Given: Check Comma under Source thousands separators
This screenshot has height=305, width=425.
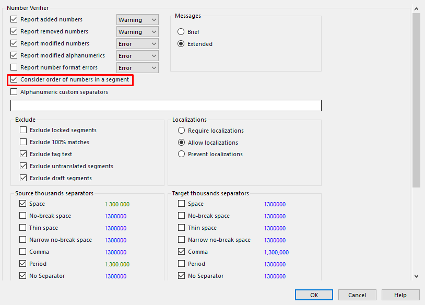Looking at the screenshot, I should 23,252.
